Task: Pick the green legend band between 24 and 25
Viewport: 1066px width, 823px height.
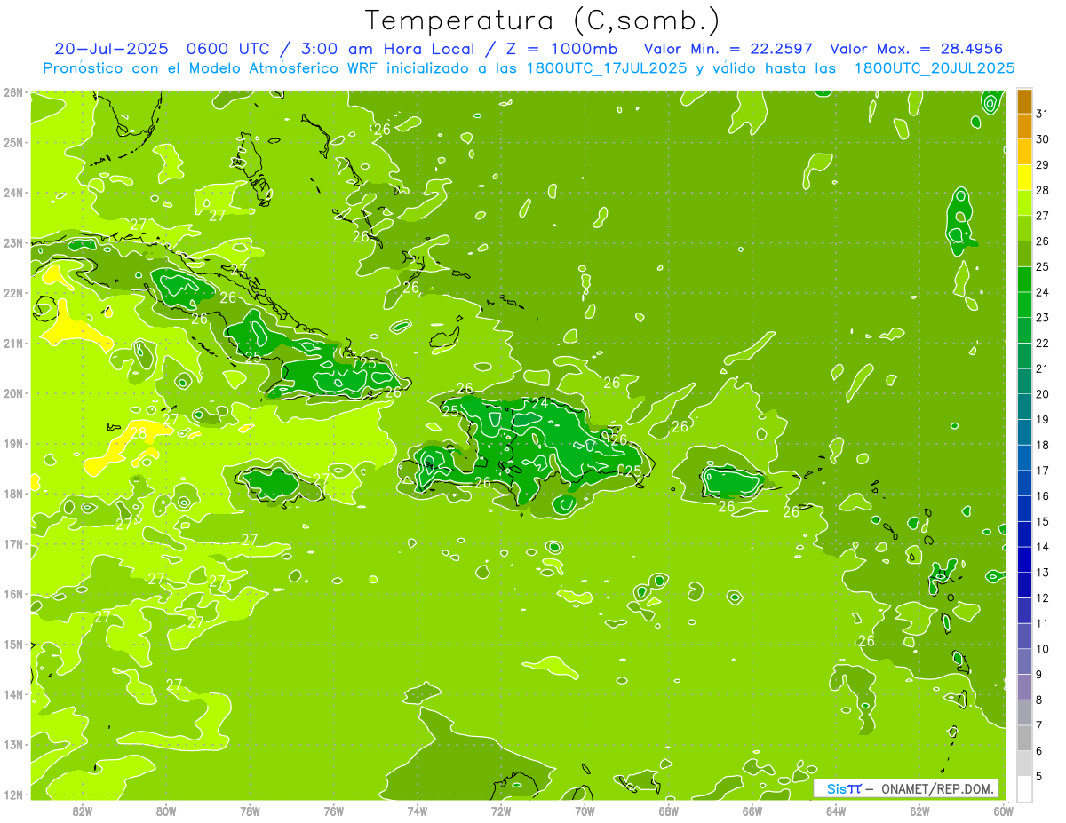Action: (x=1024, y=280)
